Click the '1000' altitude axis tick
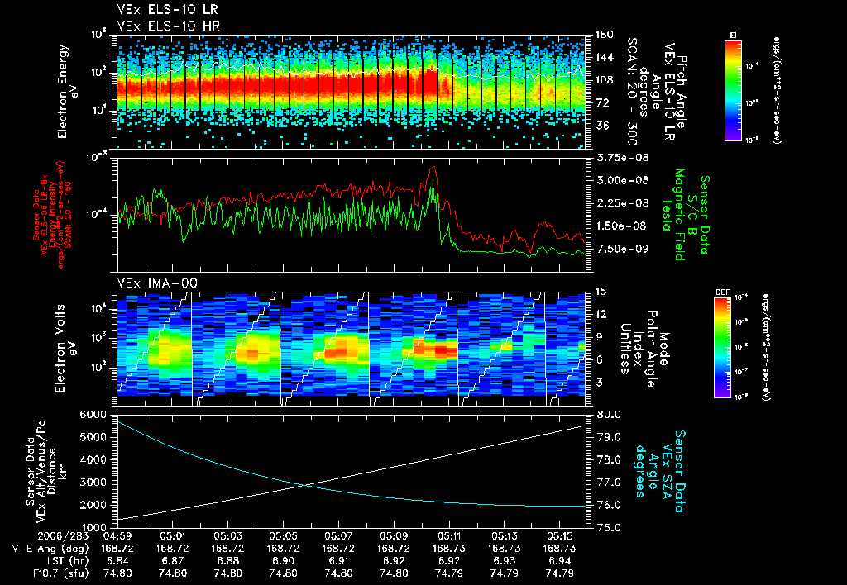Image resolution: width=847 pixels, height=585 pixels. point(94,527)
